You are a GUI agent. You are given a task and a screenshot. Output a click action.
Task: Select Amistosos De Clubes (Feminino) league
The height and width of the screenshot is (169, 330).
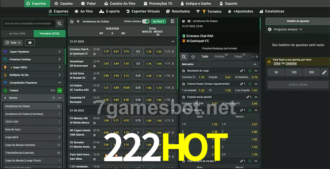point(33,114)
